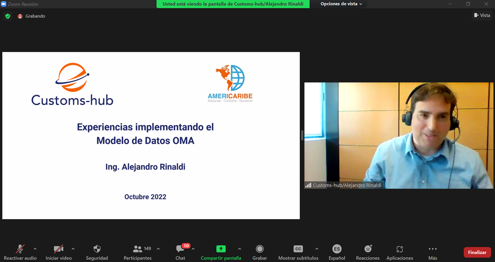
Task: Click the red Finalizar button
Action: [x=477, y=252]
